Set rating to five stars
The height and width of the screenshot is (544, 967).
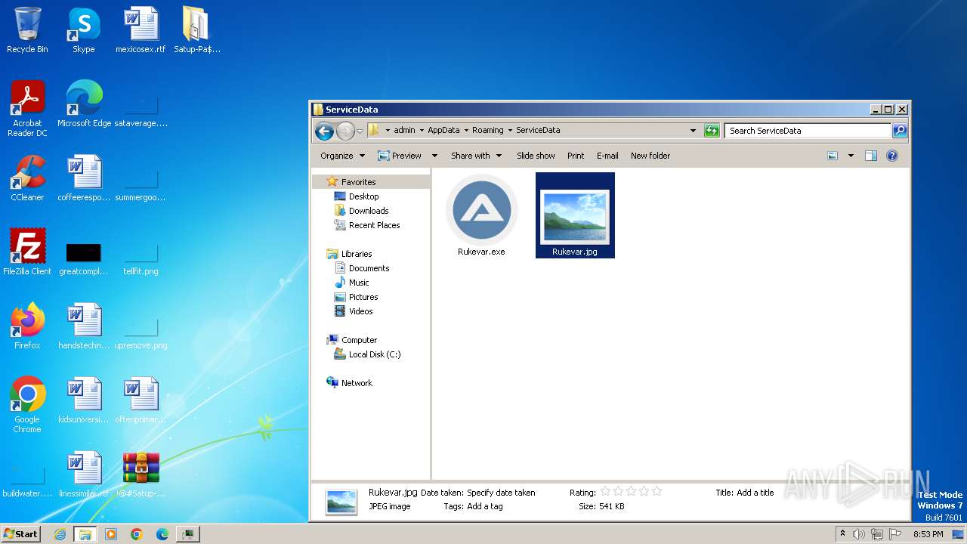pyautogui.click(x=657, y=492)
